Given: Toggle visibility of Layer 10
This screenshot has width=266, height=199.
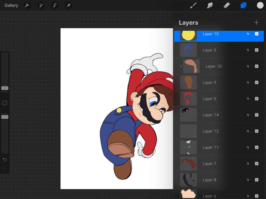Looking at the screenshot, I should pos(257,66).
